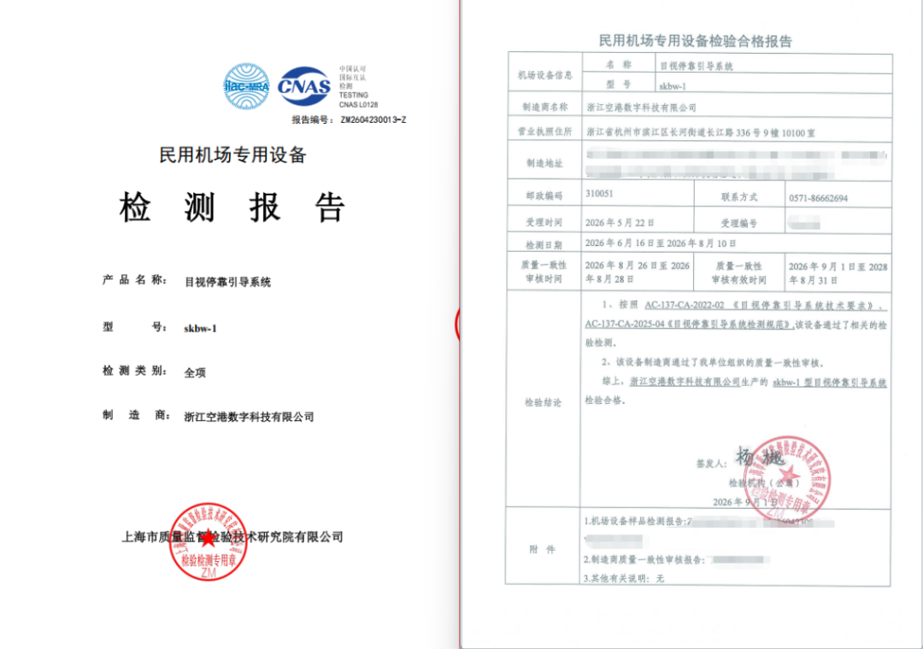Click the table cell 受理编号
Image resolution: width=923 pixels, height=649 pixels.
point(739,223)
